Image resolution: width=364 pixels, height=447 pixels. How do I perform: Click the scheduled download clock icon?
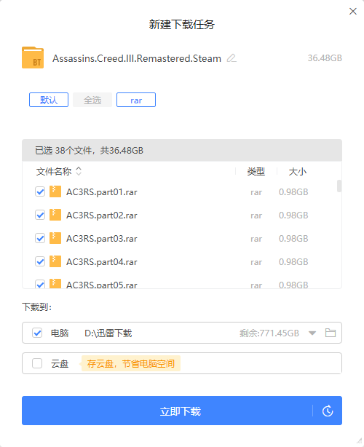[328, 411]
